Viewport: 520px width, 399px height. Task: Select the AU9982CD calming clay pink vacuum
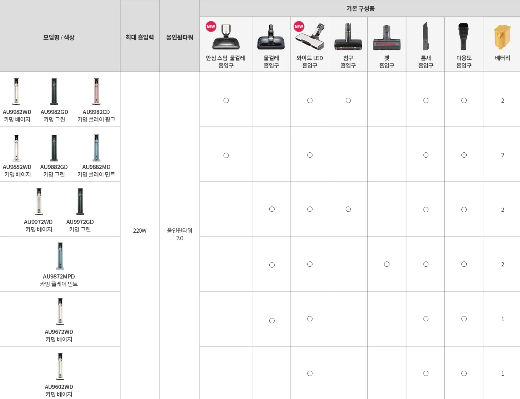pos(96,91)
